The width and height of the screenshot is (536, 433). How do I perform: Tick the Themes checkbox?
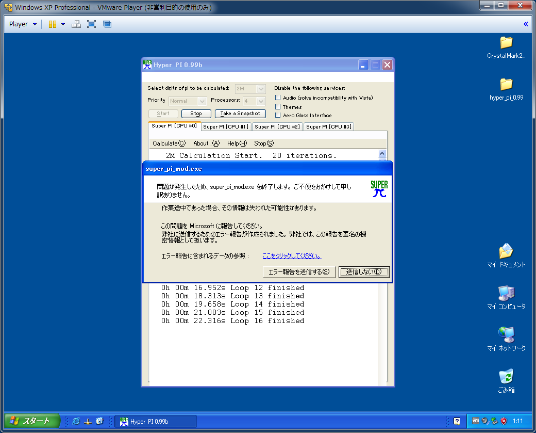[x=278, y=107]
